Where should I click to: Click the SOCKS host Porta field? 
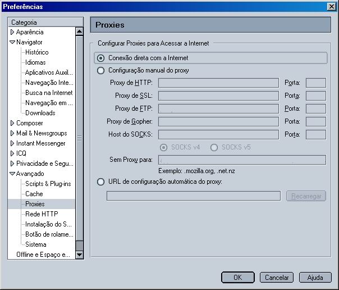[x=316, y=135]
